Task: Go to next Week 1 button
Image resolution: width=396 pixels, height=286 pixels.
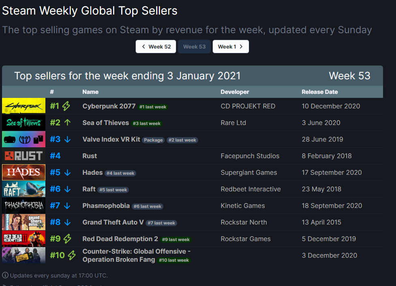Action: [x=231, y=47]
